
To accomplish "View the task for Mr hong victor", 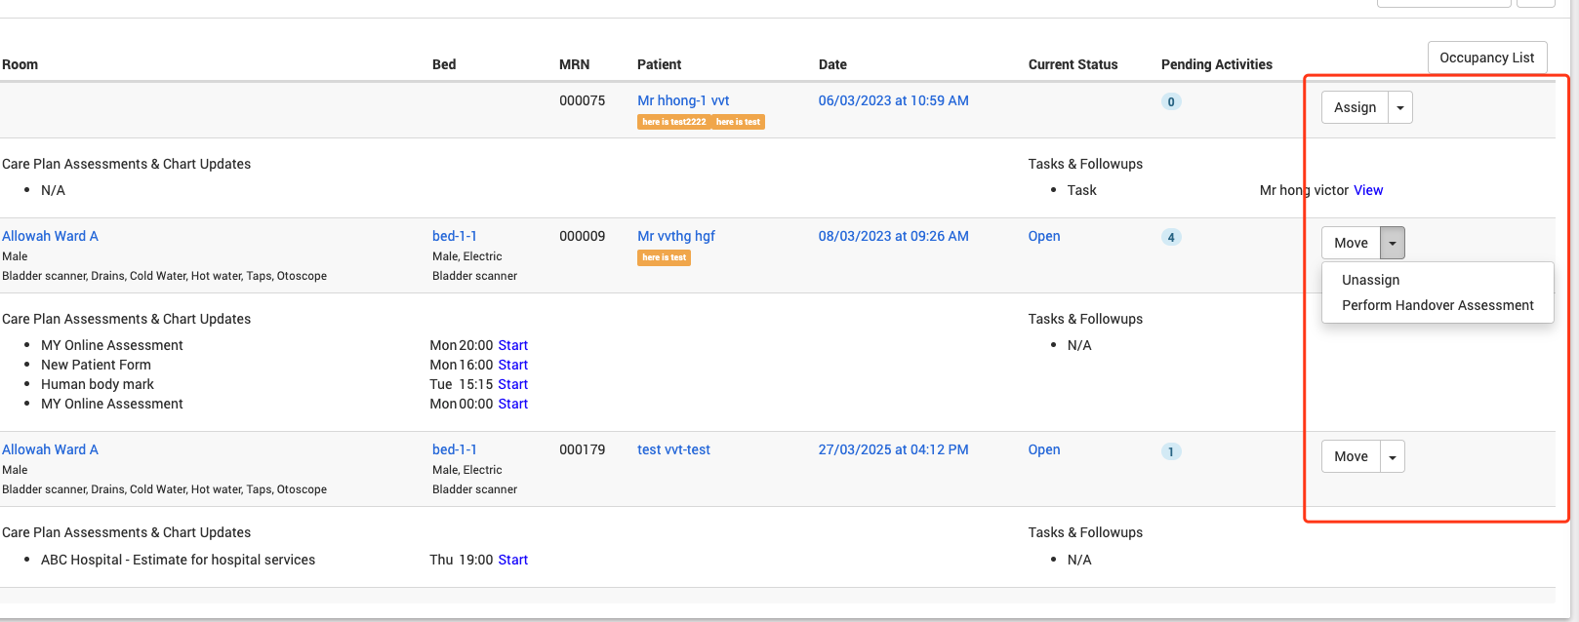I will click(1368, 190).
